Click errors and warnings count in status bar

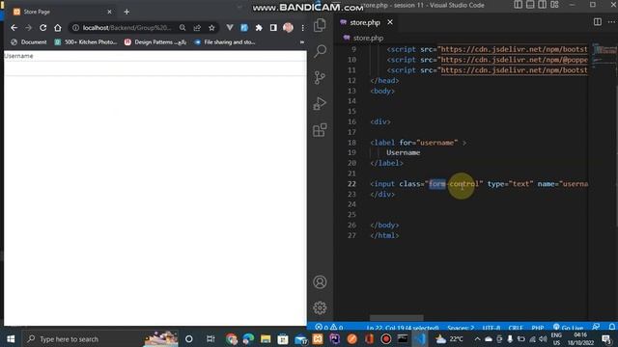328,328
